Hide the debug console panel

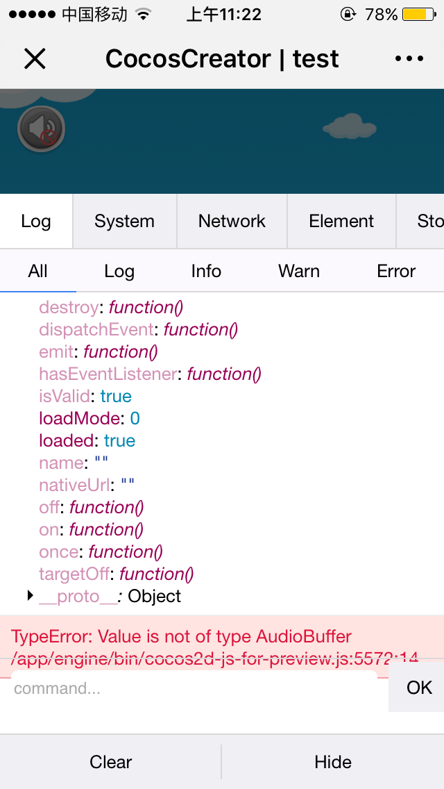tap(333, 762)
